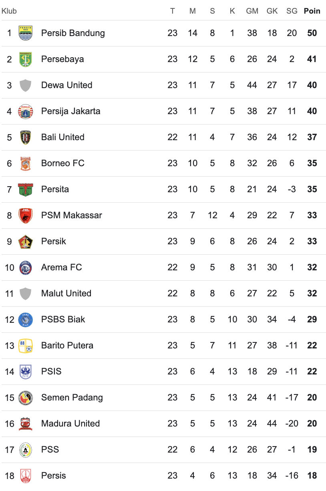326x491 pixels.
Task: Click the Persis club logo at bottom
Action: (x=26, y=475)
